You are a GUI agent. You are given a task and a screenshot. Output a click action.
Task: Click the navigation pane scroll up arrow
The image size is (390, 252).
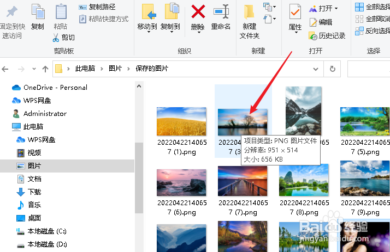coord(139,86)
